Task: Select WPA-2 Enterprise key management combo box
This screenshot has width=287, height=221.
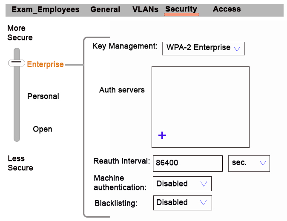Action: pos(204,49)
